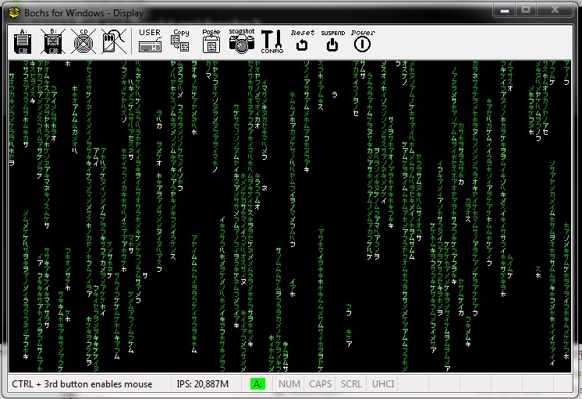Click the green A: status indicator

(x=257, y=383)
